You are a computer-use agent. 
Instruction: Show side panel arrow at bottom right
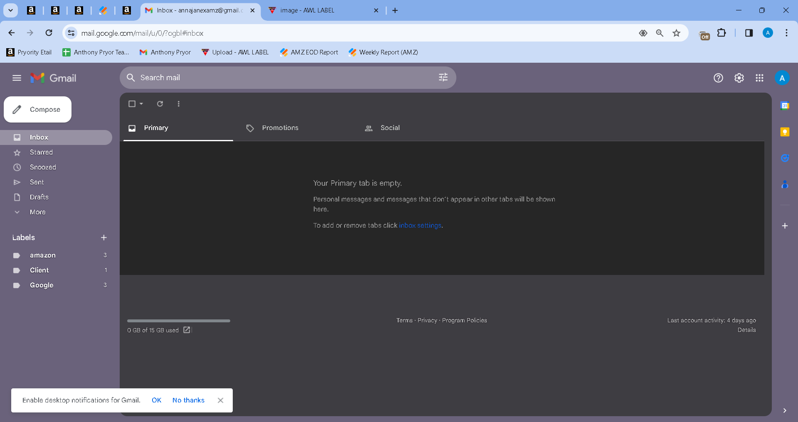pos(785,410)
